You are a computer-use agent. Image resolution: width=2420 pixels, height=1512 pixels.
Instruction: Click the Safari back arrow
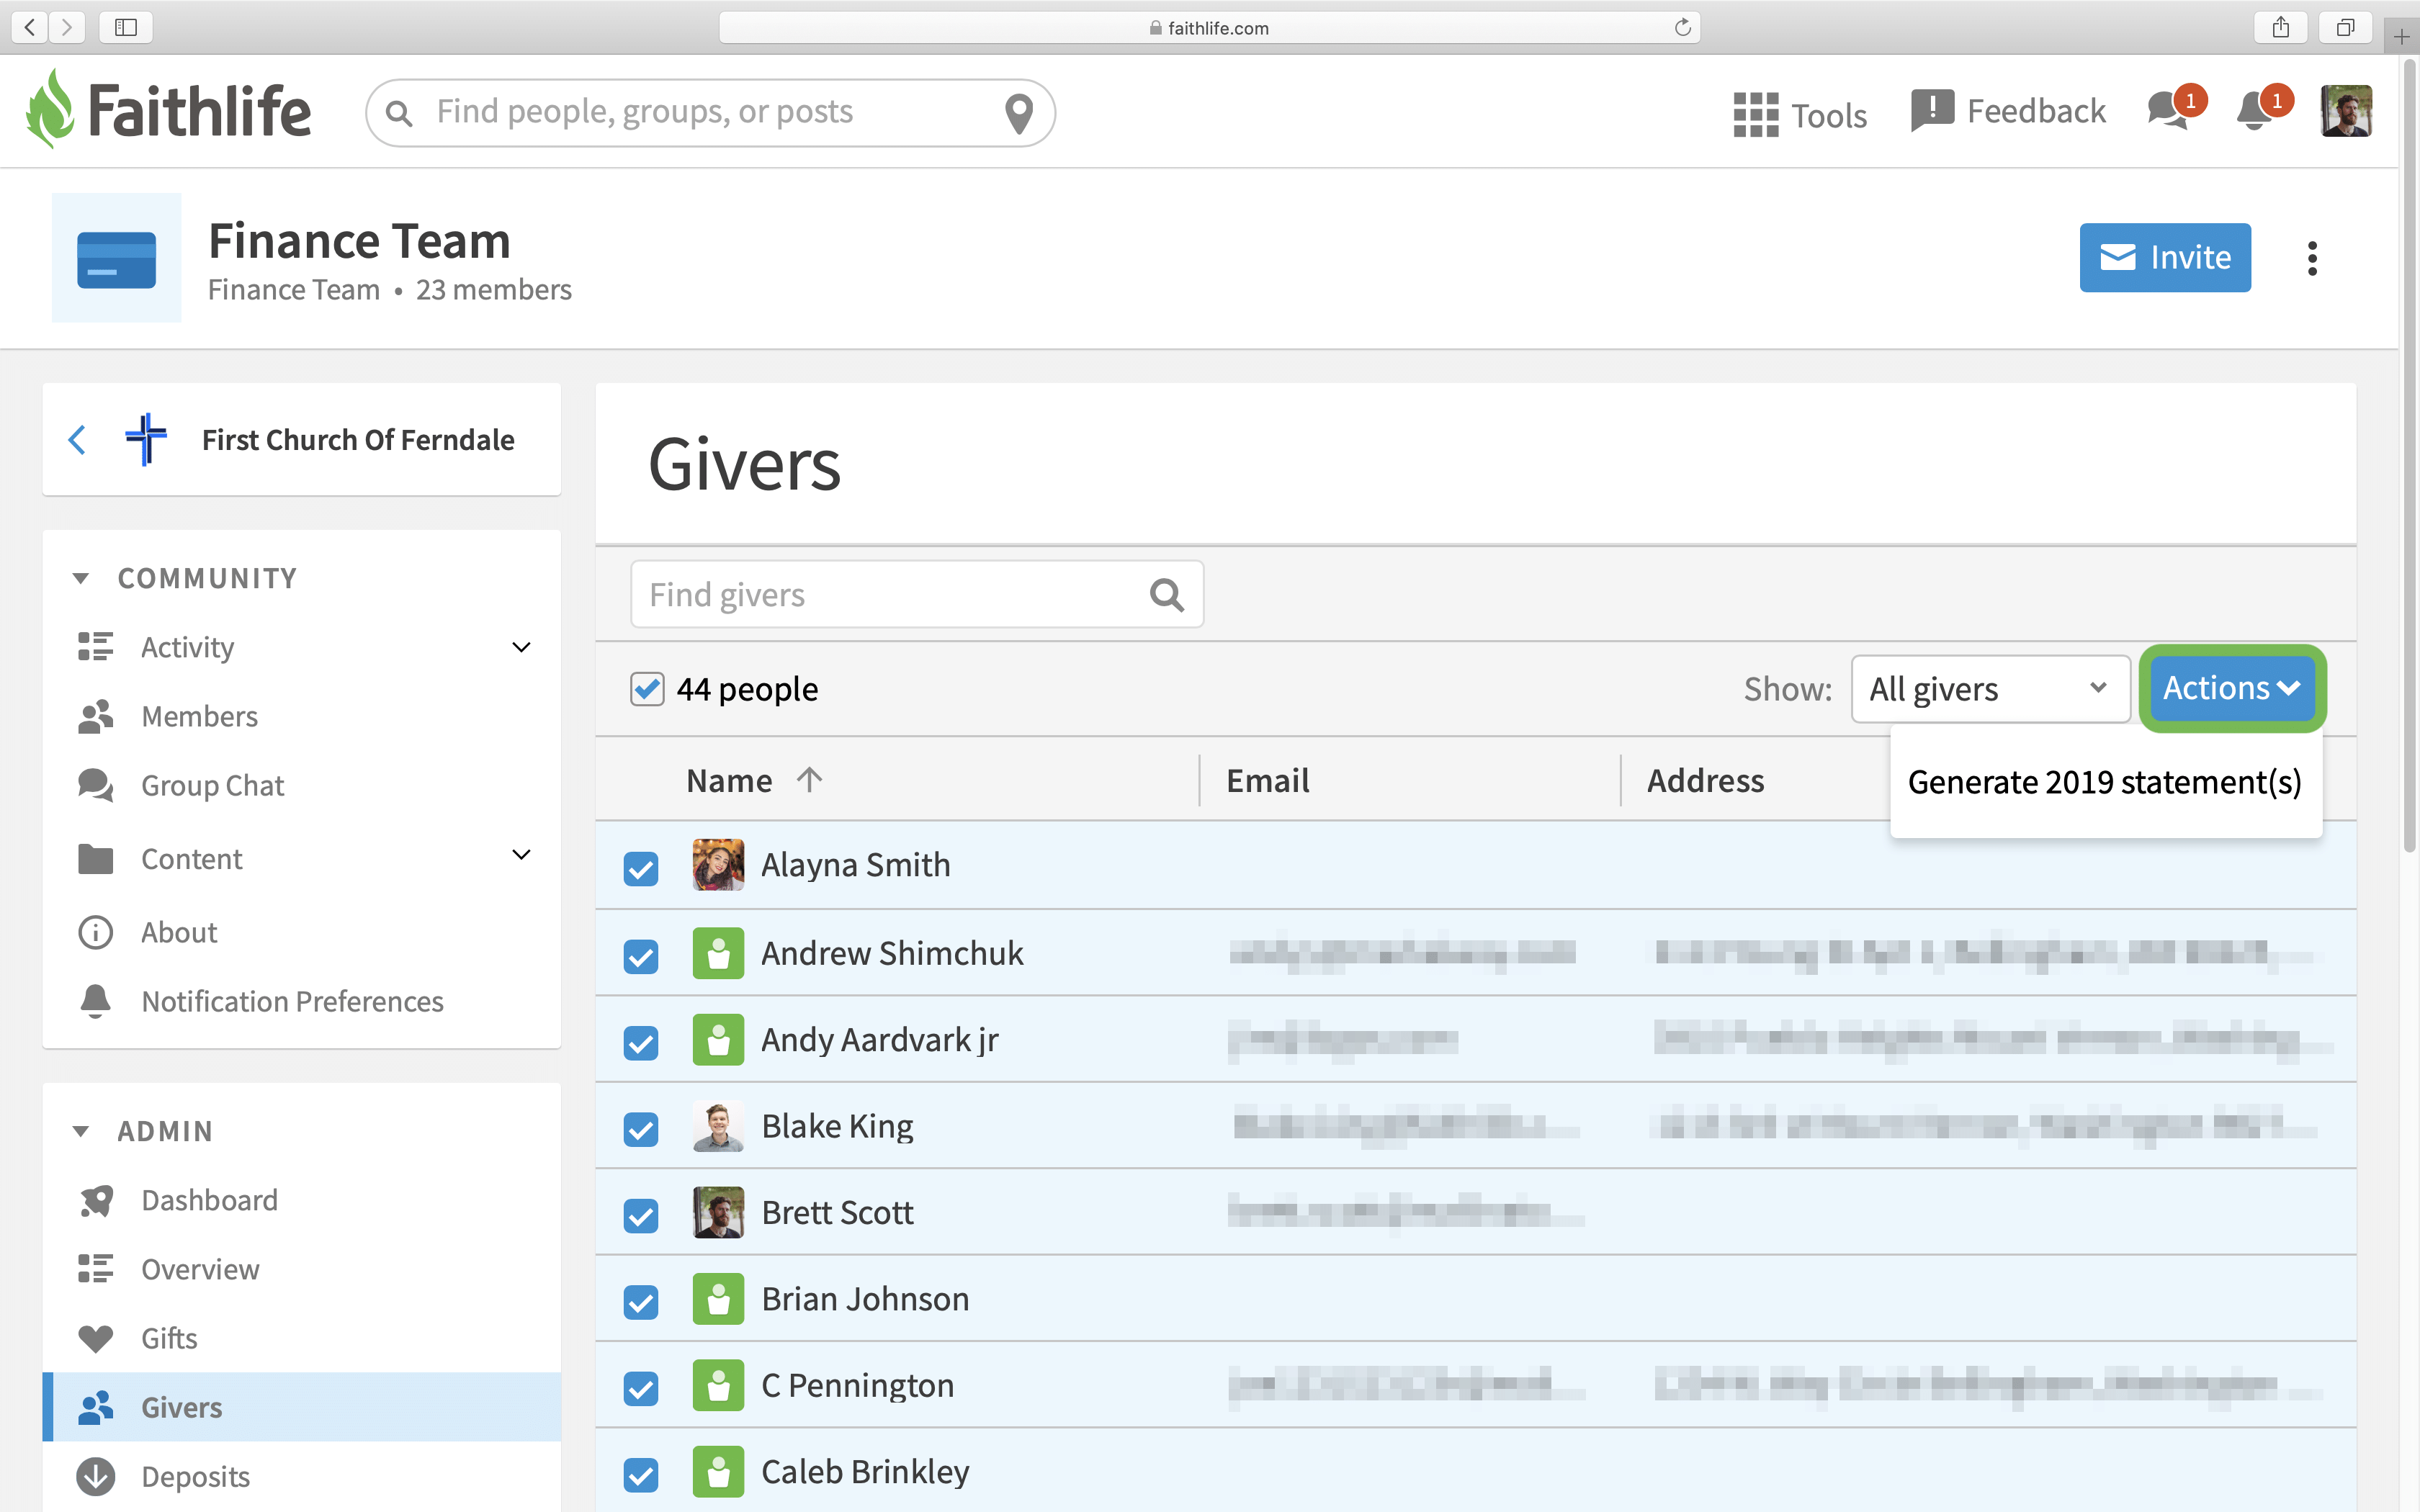(x=30, y=27)
